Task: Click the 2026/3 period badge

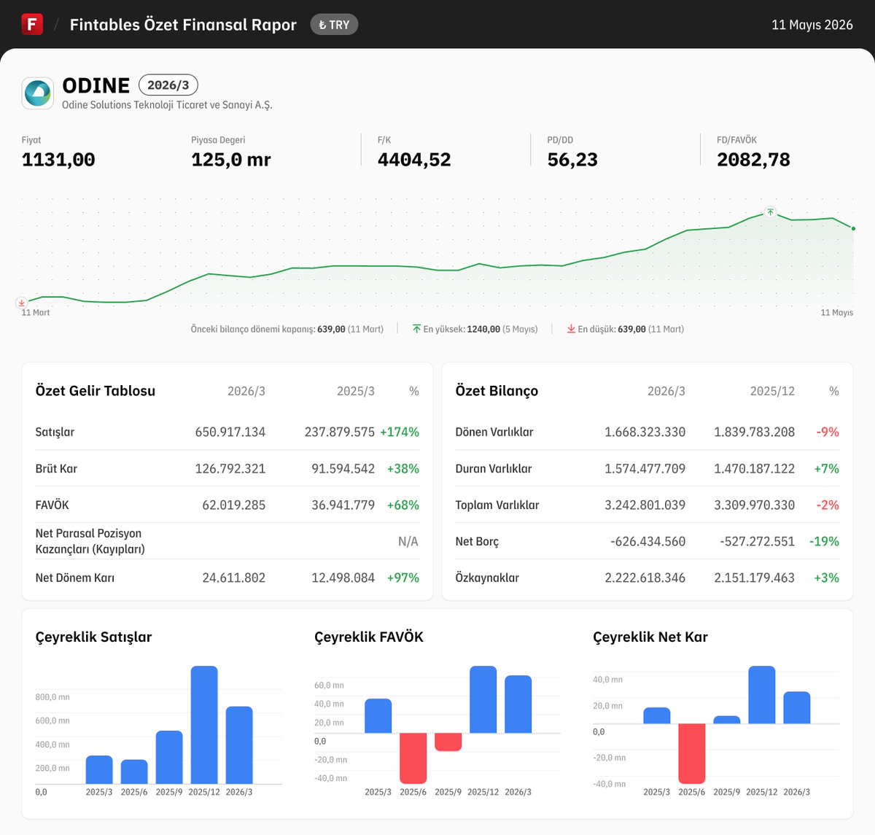Action: [168, 85]
